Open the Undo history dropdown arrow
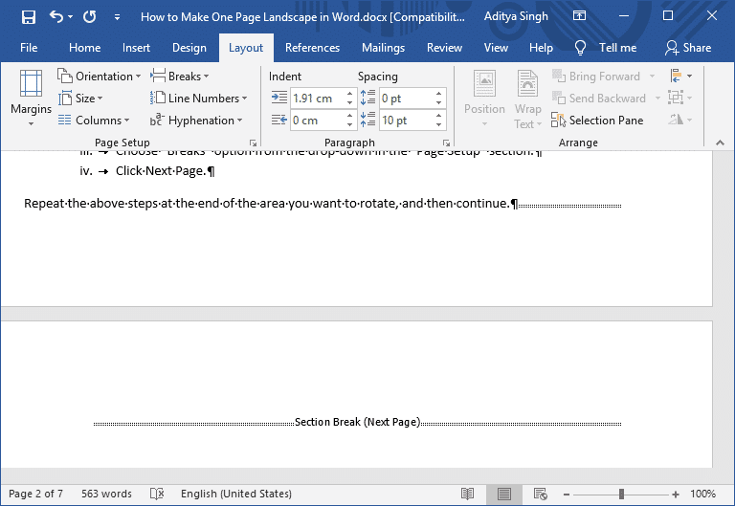 [70, 17]
